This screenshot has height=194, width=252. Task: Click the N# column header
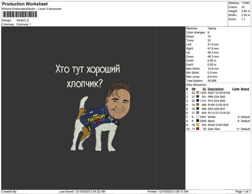click(x=193, y=89)
